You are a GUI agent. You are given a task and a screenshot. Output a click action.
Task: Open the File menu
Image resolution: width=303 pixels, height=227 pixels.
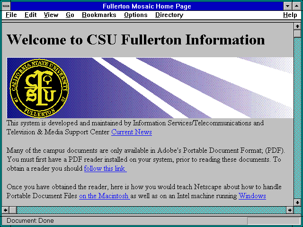pyautogui.click(x=11, y=15)
